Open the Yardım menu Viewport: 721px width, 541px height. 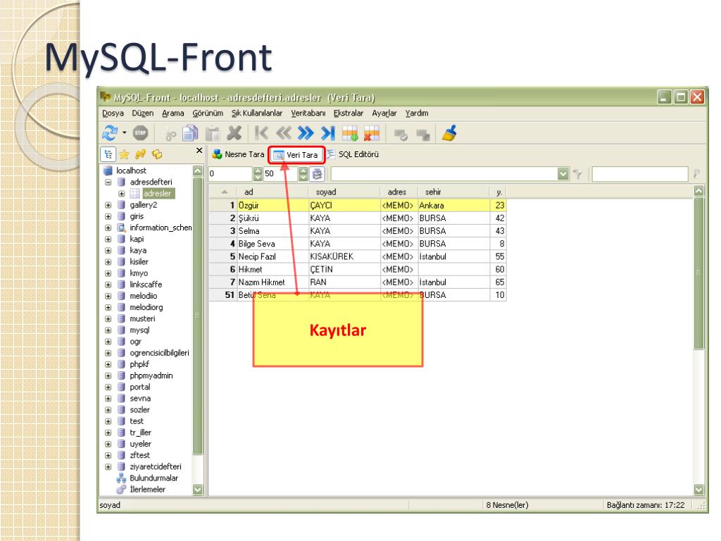(417, 113)
